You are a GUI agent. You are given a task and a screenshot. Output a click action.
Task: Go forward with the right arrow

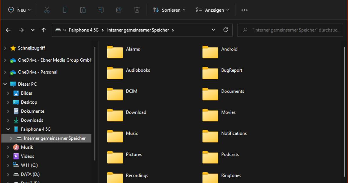coord(21,30)
